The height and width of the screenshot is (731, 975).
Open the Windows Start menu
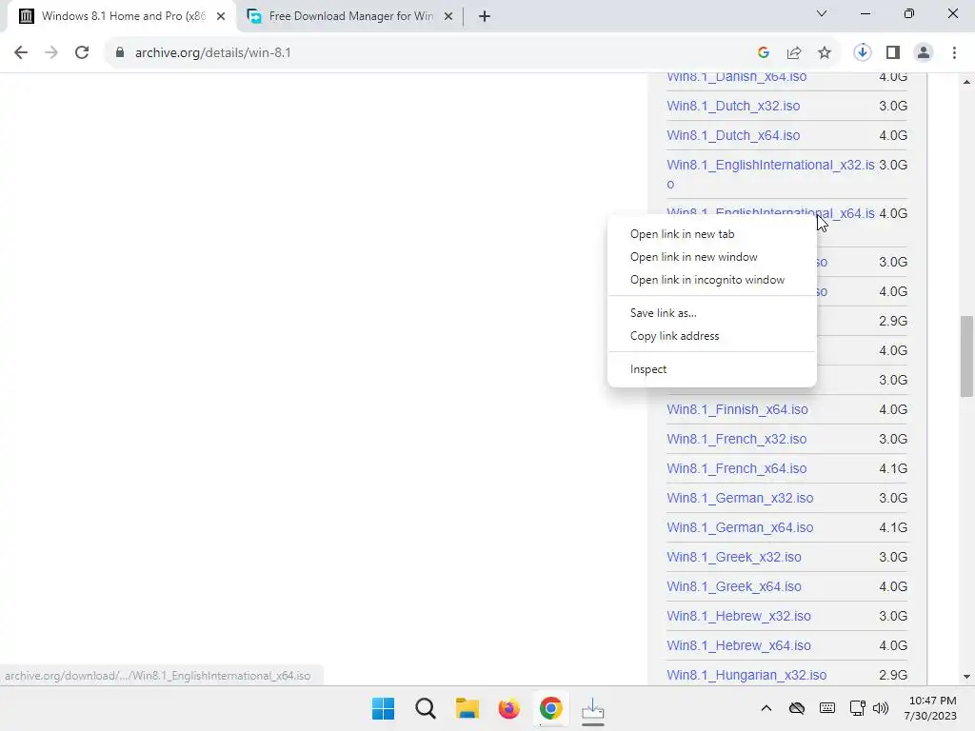tap(383, 708)
